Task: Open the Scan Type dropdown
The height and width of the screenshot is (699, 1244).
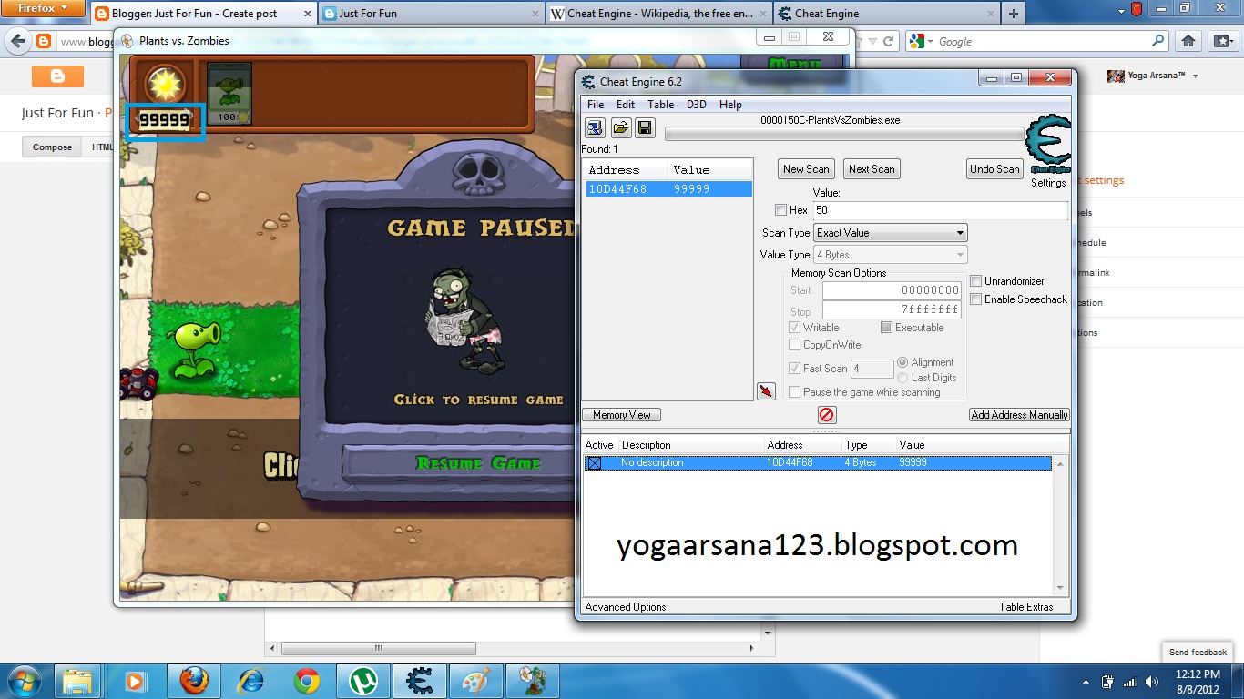Action: tap(891, 233)
